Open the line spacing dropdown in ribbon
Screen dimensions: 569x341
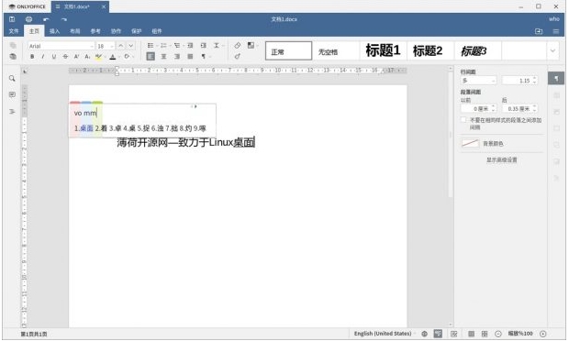(218, 46)
